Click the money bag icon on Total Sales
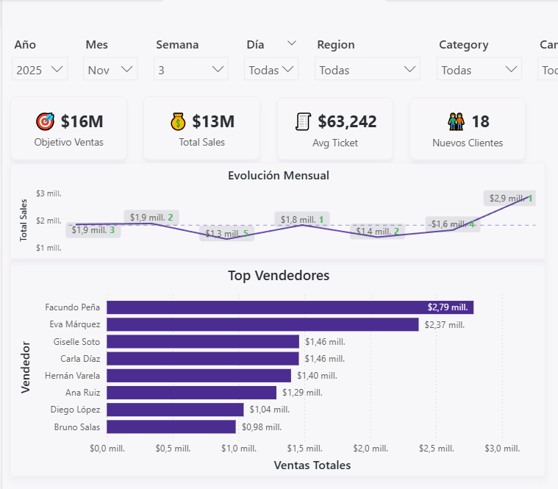The height and width of the screenshot is (489, 558). click(179, 121)
